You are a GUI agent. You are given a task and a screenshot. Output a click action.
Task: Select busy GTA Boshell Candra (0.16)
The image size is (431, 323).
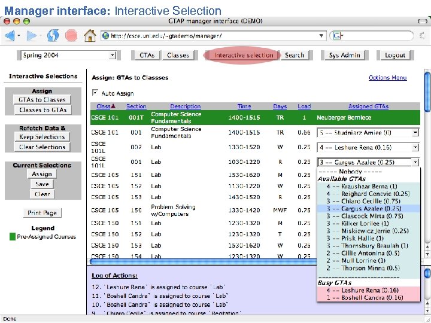[x=368, y=298]
